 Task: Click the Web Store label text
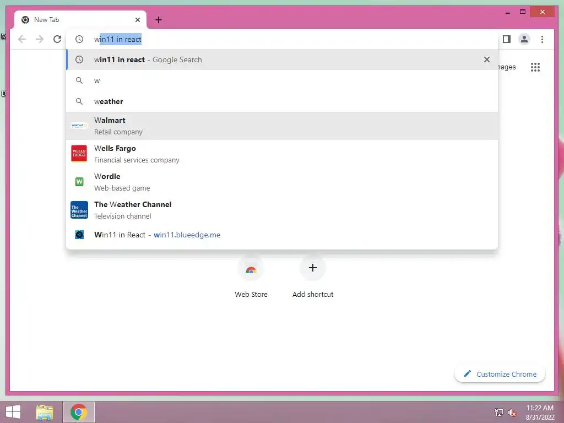coord(251,294)
